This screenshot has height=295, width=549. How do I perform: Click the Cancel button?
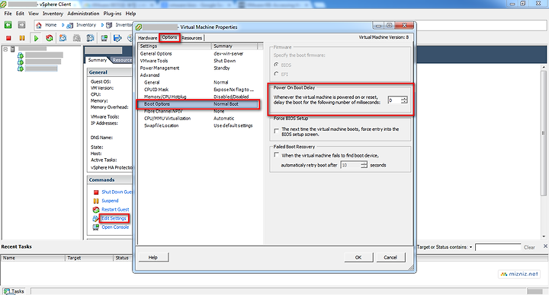tap(390, 257)
